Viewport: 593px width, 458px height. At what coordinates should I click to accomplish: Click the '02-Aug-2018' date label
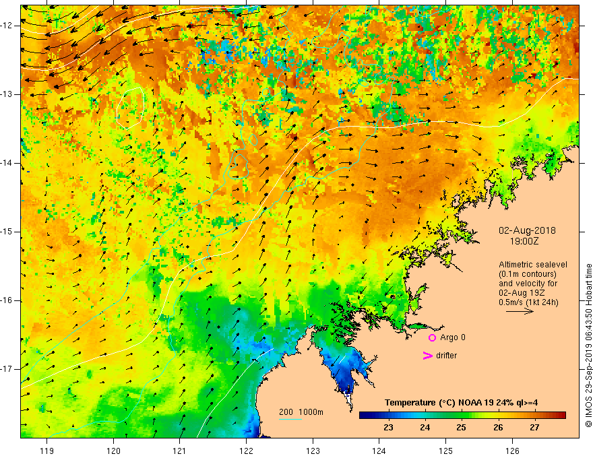(x=527, y=230)
